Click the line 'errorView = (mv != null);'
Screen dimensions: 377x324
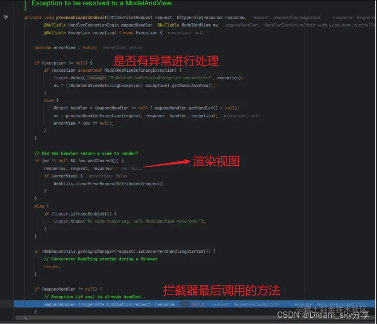pyautogui.click(x=84, y=123)
